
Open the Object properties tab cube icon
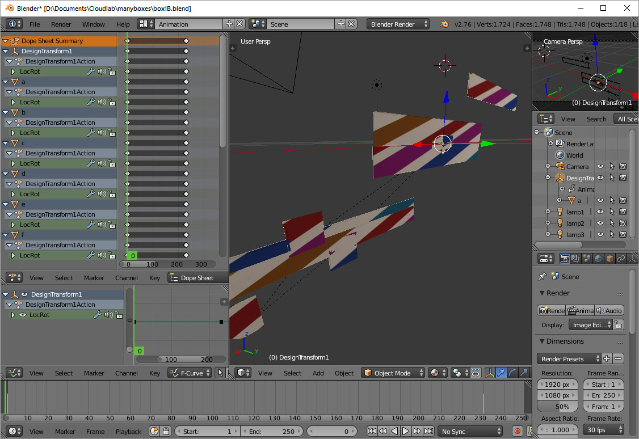point(610,259)
